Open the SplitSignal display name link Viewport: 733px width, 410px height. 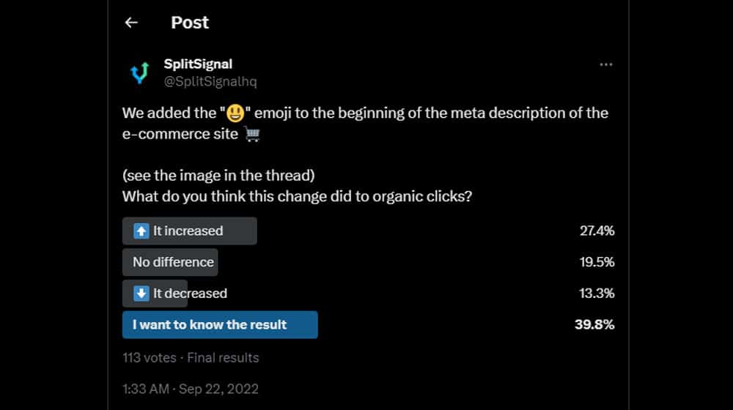coord(198,64)
